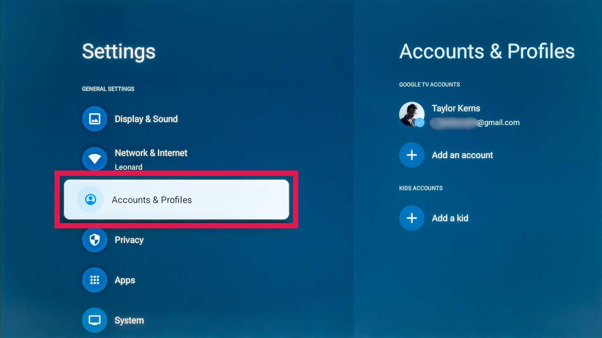602x338 pixels.
Task: Select the highlighted Accounts & Profiles text
Action: click(152, 200)
